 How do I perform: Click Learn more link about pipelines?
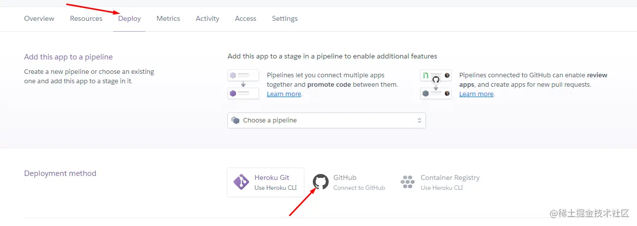pos(284,94)
